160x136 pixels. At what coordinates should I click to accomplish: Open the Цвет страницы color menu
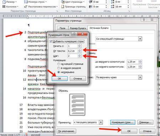tap(73, 2)
